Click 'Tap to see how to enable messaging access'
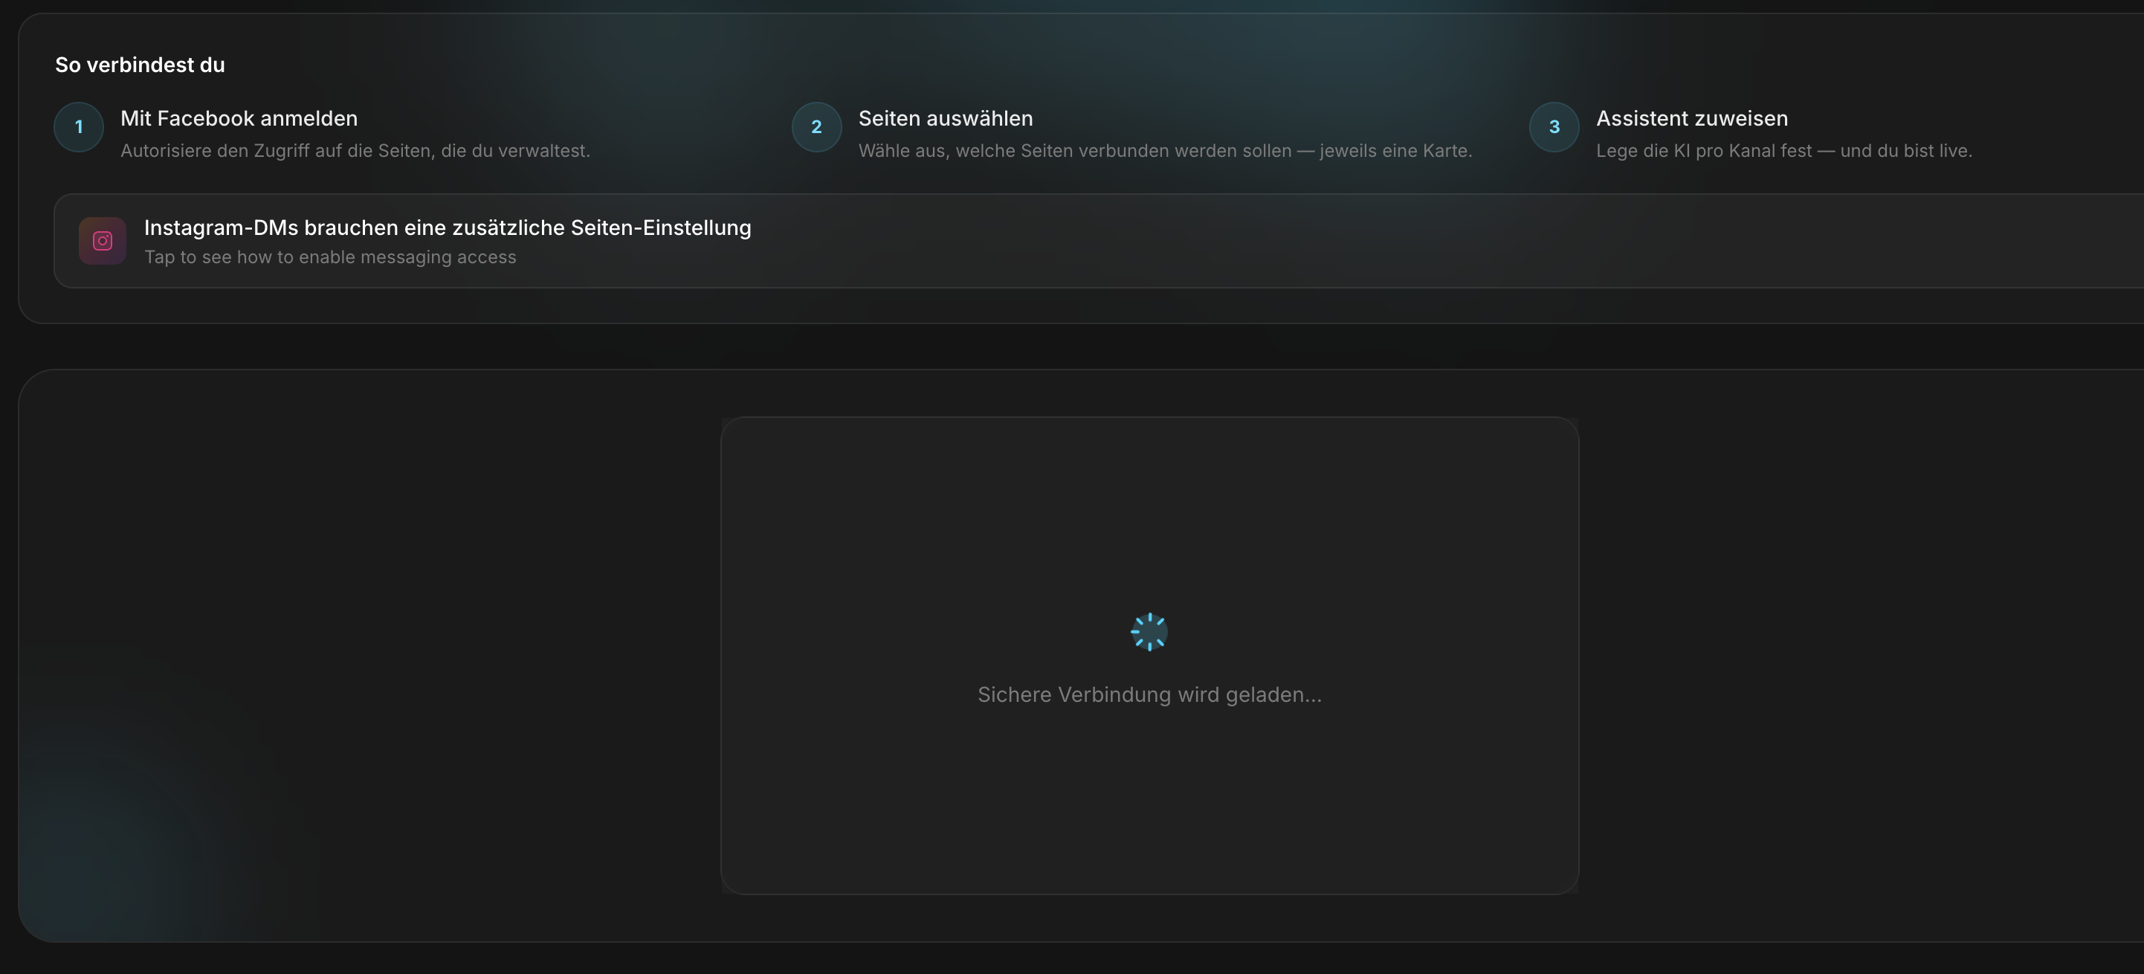The height and width of the screenshot is (974, 2144). [x=330, y=257]
